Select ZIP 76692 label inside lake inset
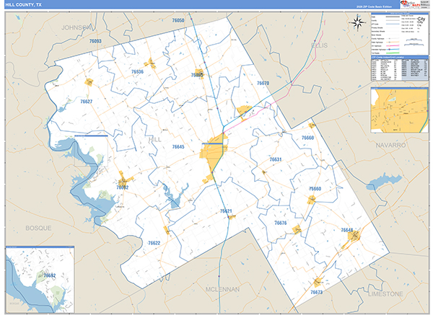 49,275
